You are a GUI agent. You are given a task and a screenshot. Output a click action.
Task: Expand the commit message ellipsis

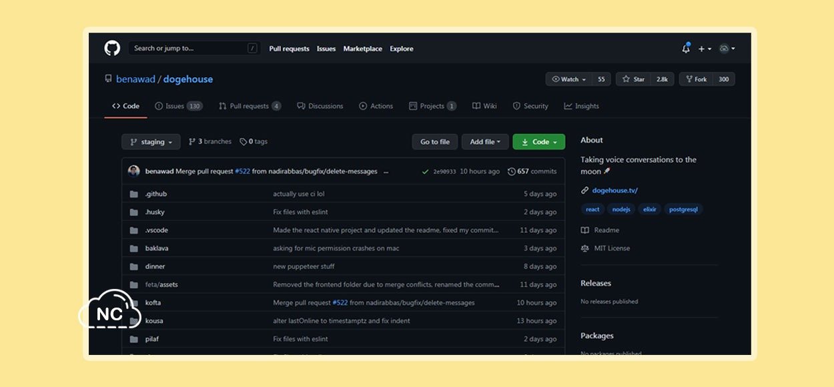coord(386,171)
